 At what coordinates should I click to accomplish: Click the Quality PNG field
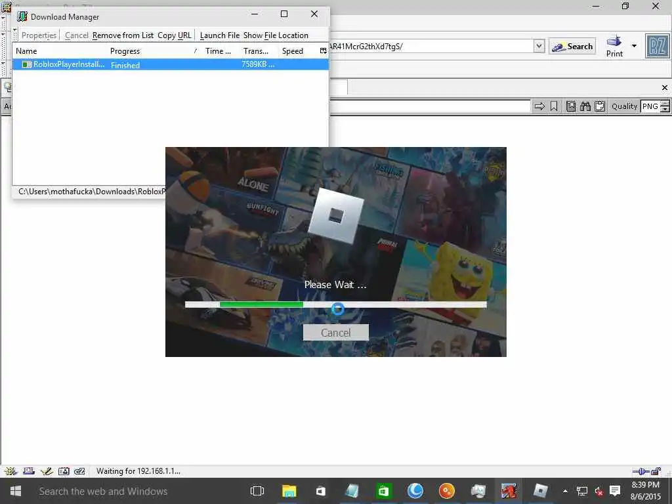[650, 106]
